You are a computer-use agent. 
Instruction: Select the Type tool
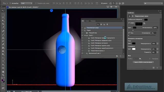point(3,61)
